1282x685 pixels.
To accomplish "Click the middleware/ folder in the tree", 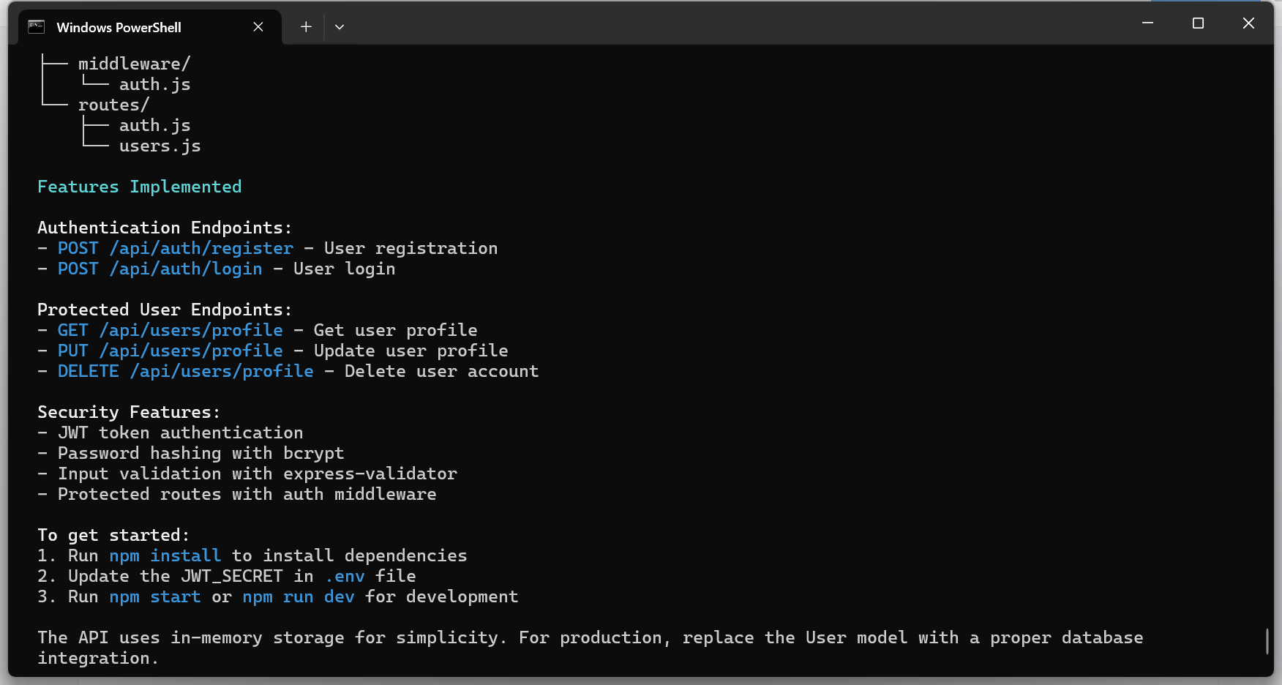I will (134, 64).
